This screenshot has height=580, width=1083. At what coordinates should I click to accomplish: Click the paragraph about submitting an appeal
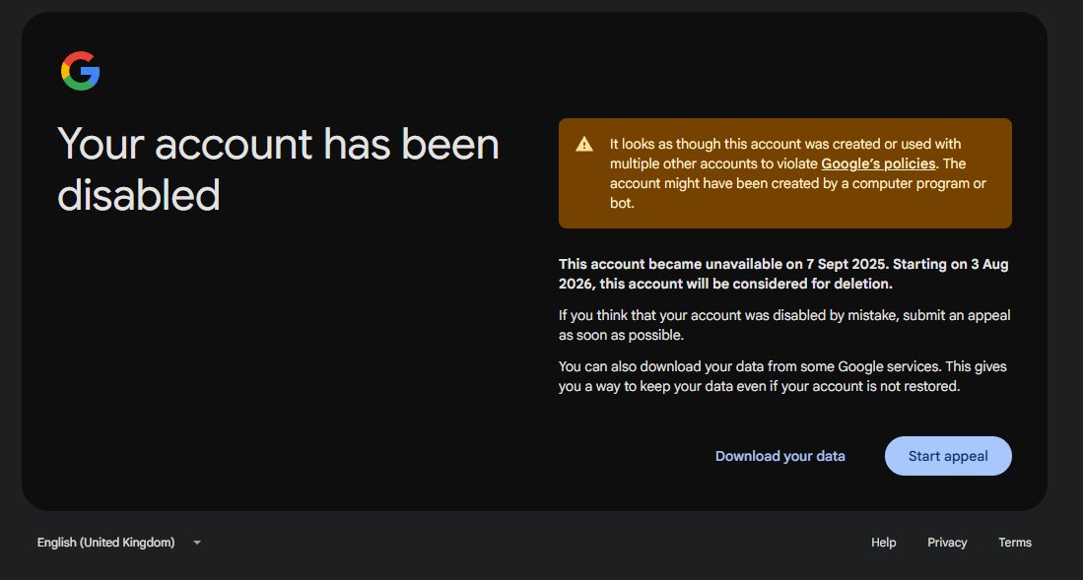784,325
